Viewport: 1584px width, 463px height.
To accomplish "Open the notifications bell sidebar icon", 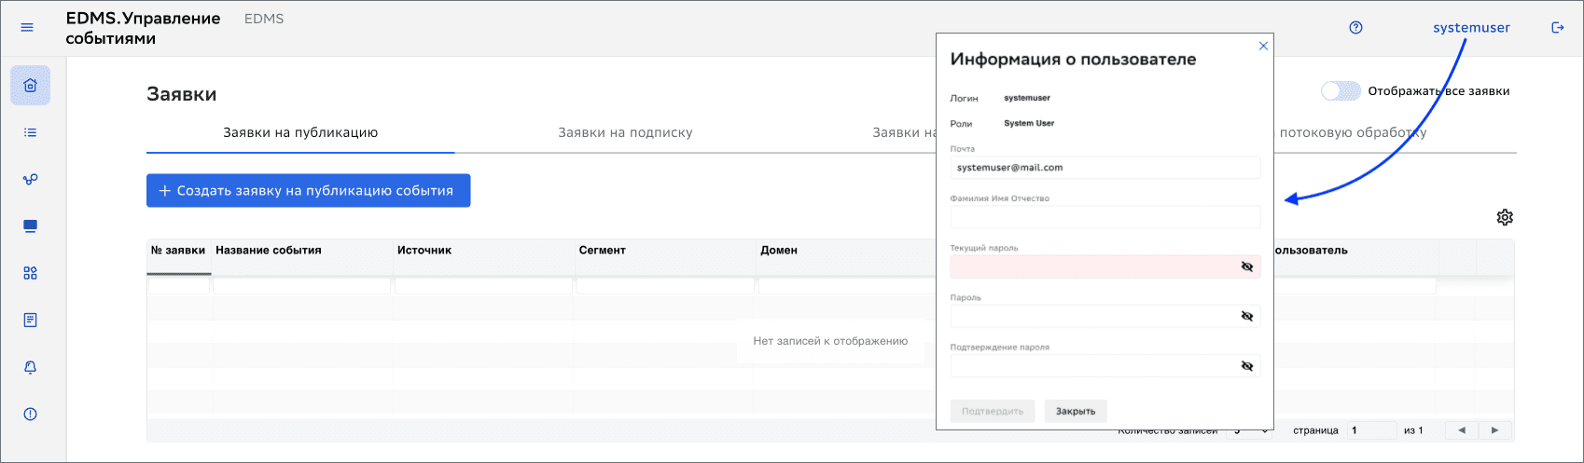I will (x=31, y=367).
